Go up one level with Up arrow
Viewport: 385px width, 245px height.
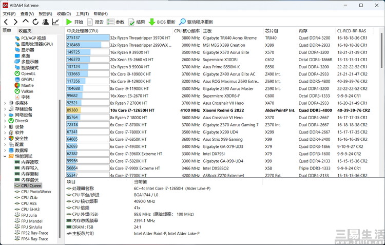[x=26, y=22]
